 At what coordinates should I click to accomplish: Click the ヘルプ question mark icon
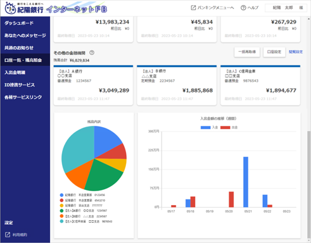pyautogui.click(x=243, y=8)
